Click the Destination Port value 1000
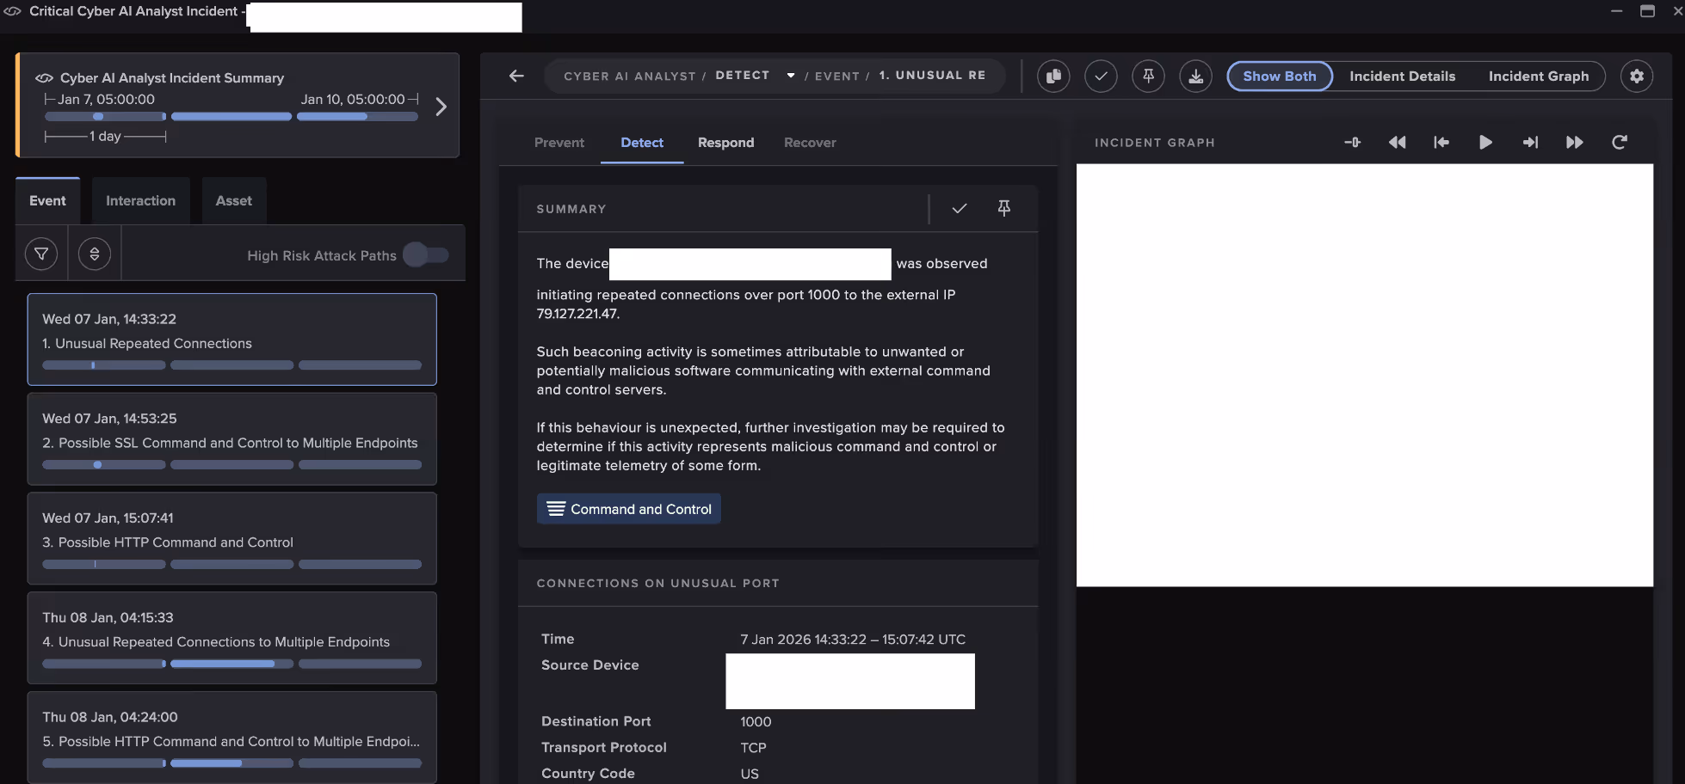1685x784 pixels. point(756,722)
